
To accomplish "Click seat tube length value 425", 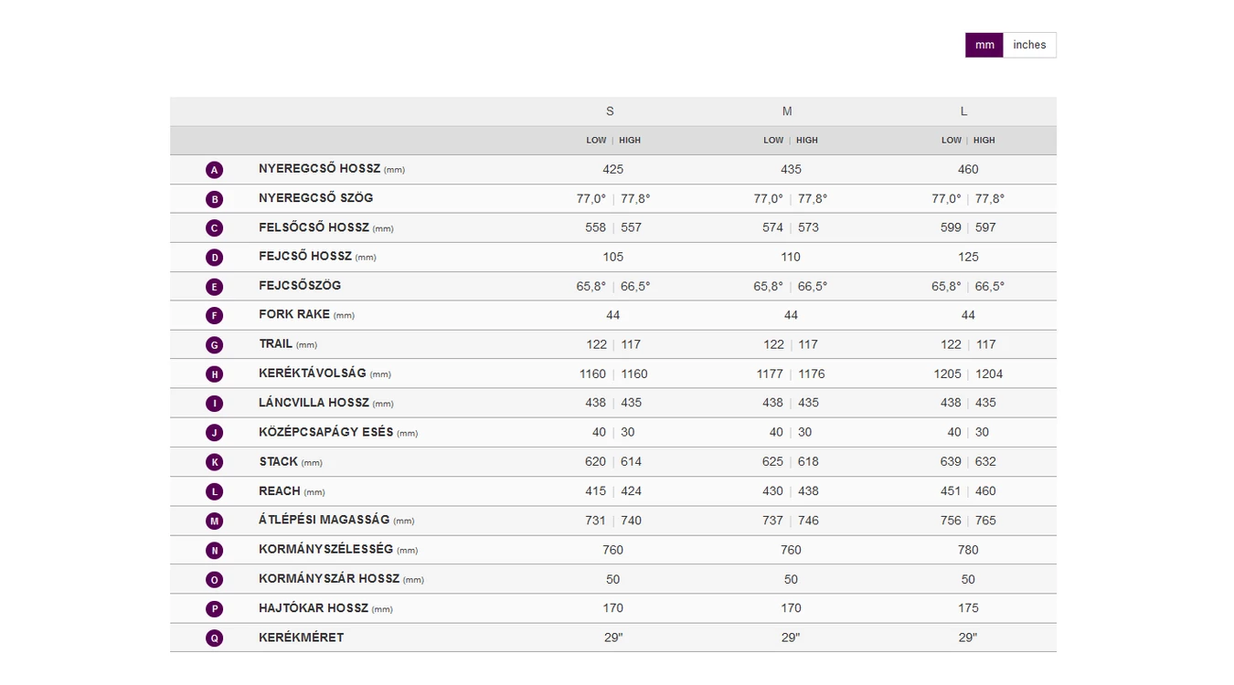I will pyautogui.click(x=613, y=169).
